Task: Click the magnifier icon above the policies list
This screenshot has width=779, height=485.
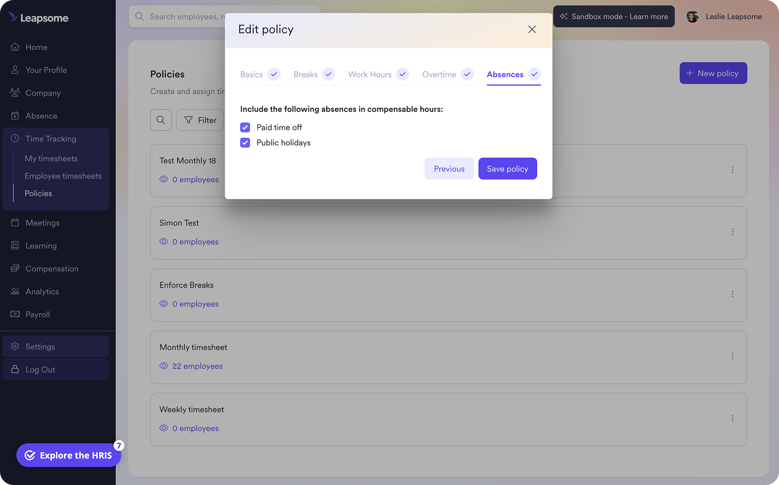Action: [161, 119]
